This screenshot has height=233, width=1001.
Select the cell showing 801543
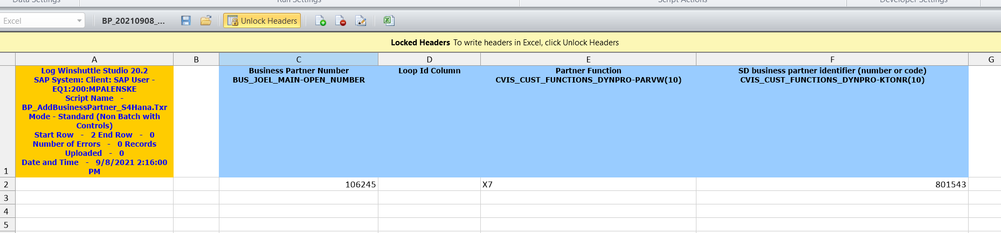(x=832, y=184)
